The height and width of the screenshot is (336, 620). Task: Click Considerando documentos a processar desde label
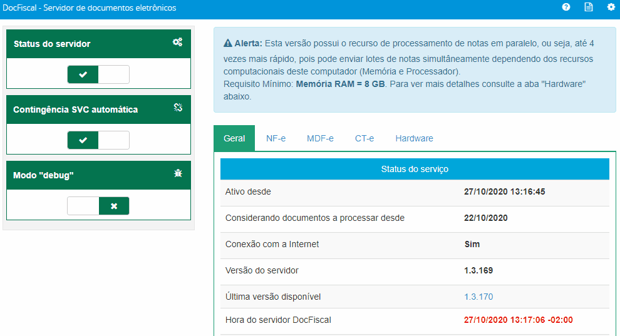(315, 218)
